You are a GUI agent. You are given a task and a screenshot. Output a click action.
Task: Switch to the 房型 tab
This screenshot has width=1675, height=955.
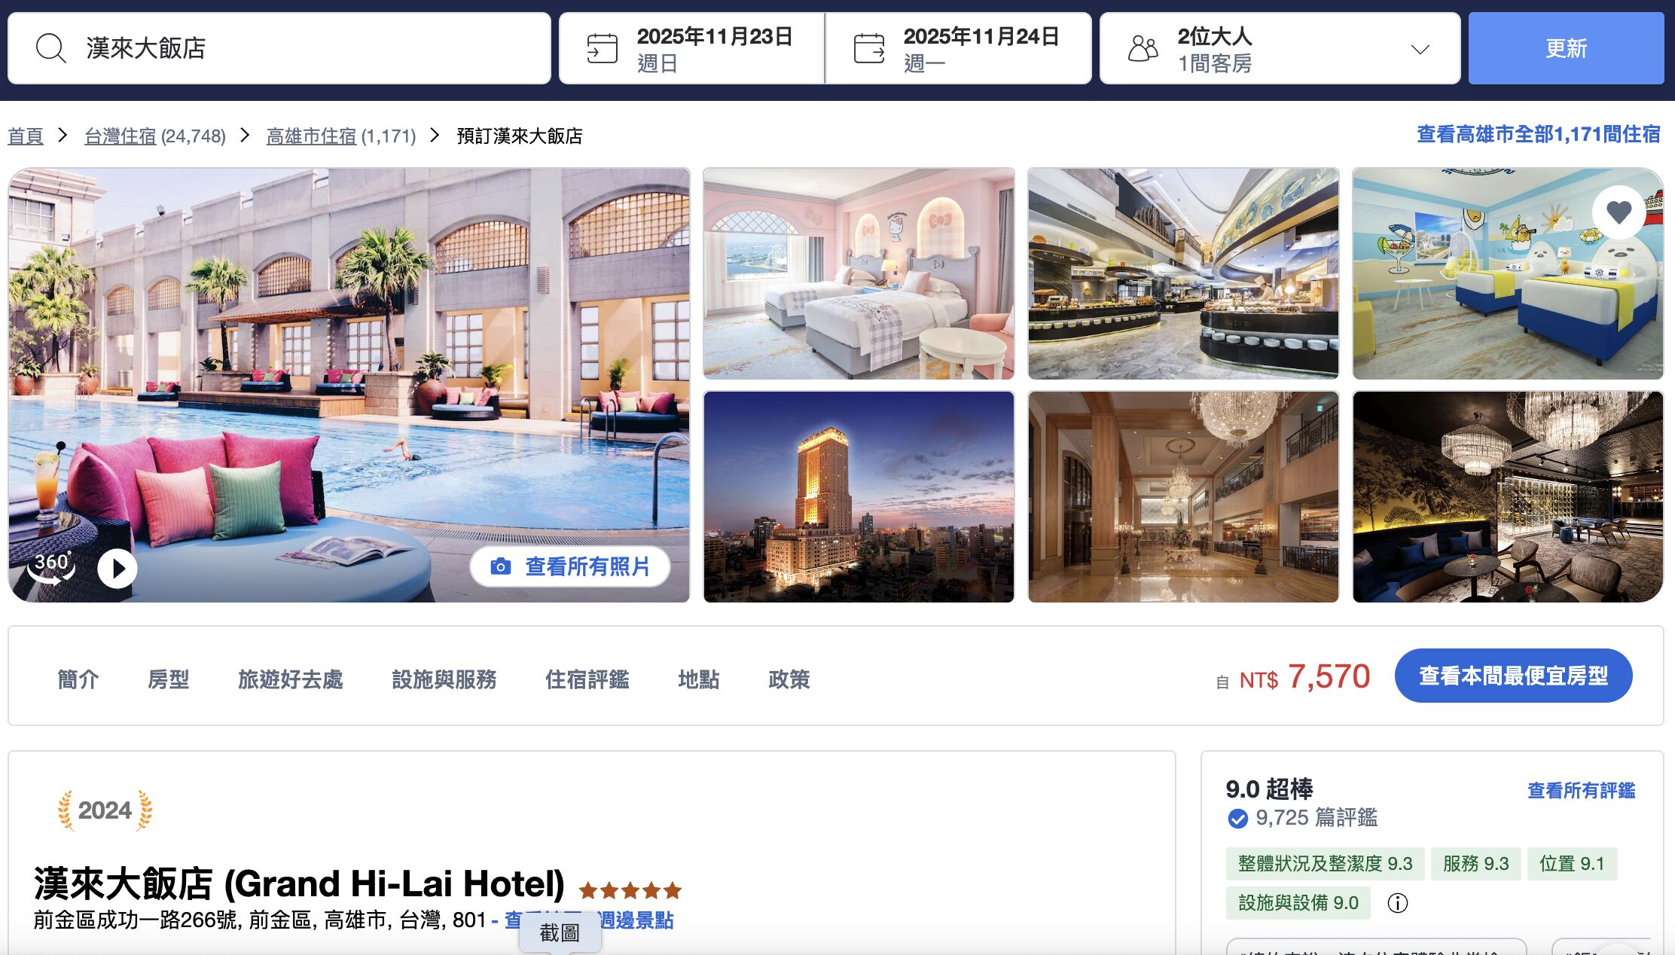[168, 679]
